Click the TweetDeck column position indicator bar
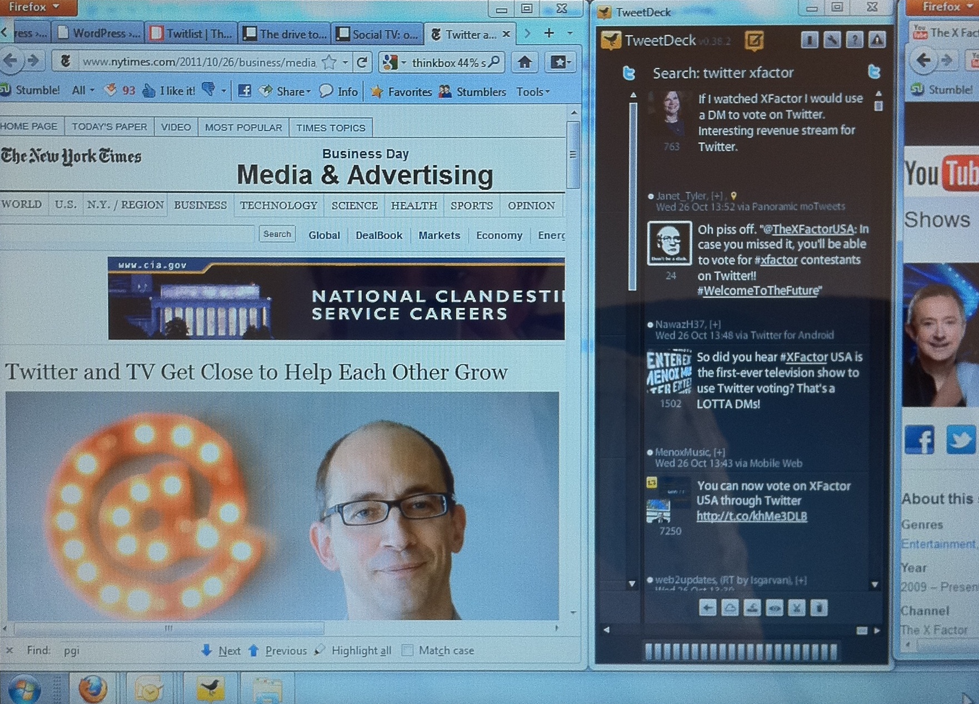 click(x=741, y=651)
